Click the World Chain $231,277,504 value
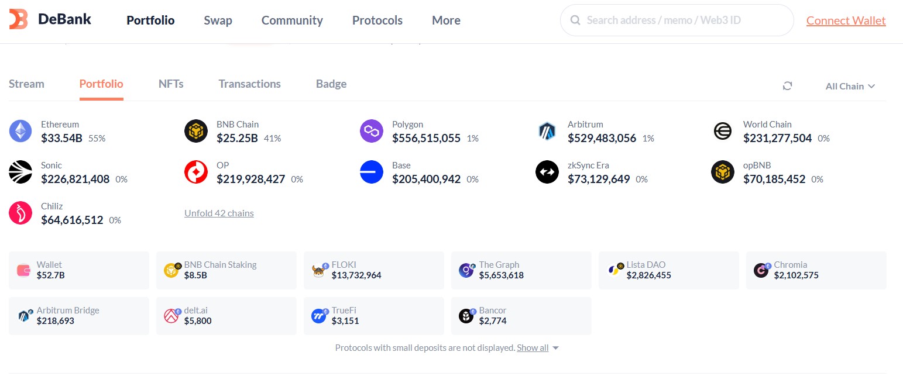 coord(777,138)
